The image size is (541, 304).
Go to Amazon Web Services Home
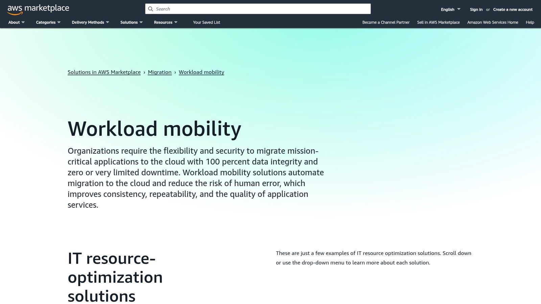pos(492,22)
